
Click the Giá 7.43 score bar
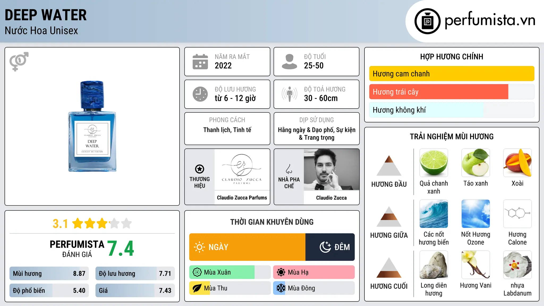point(135,291)
